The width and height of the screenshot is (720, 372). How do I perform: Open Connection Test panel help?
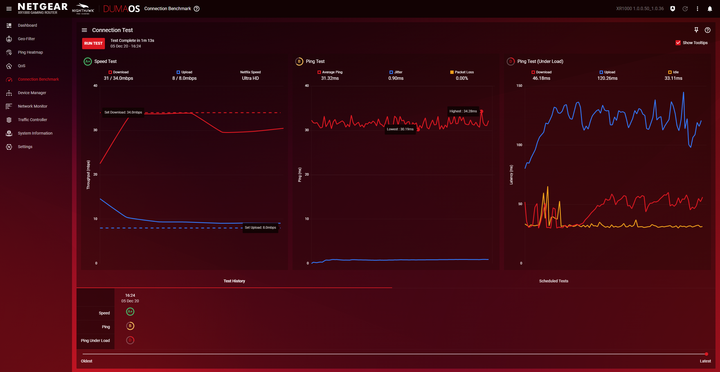(x=708, y=30)
